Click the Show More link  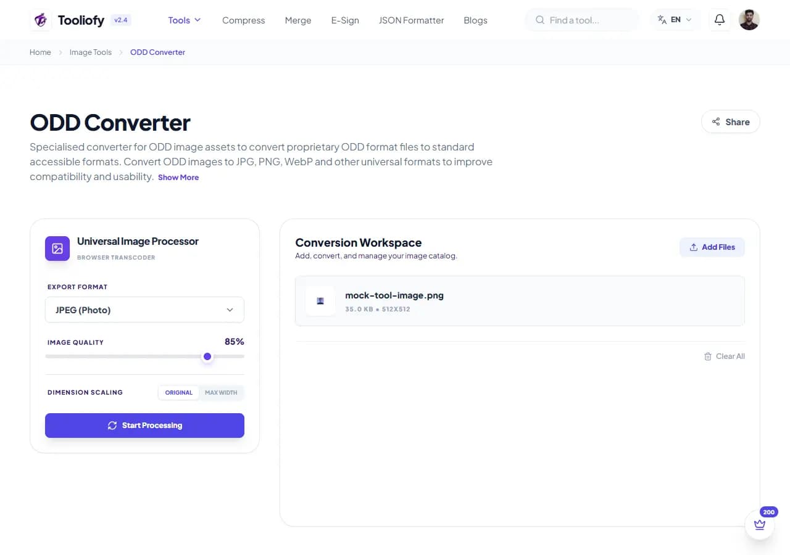178,178
